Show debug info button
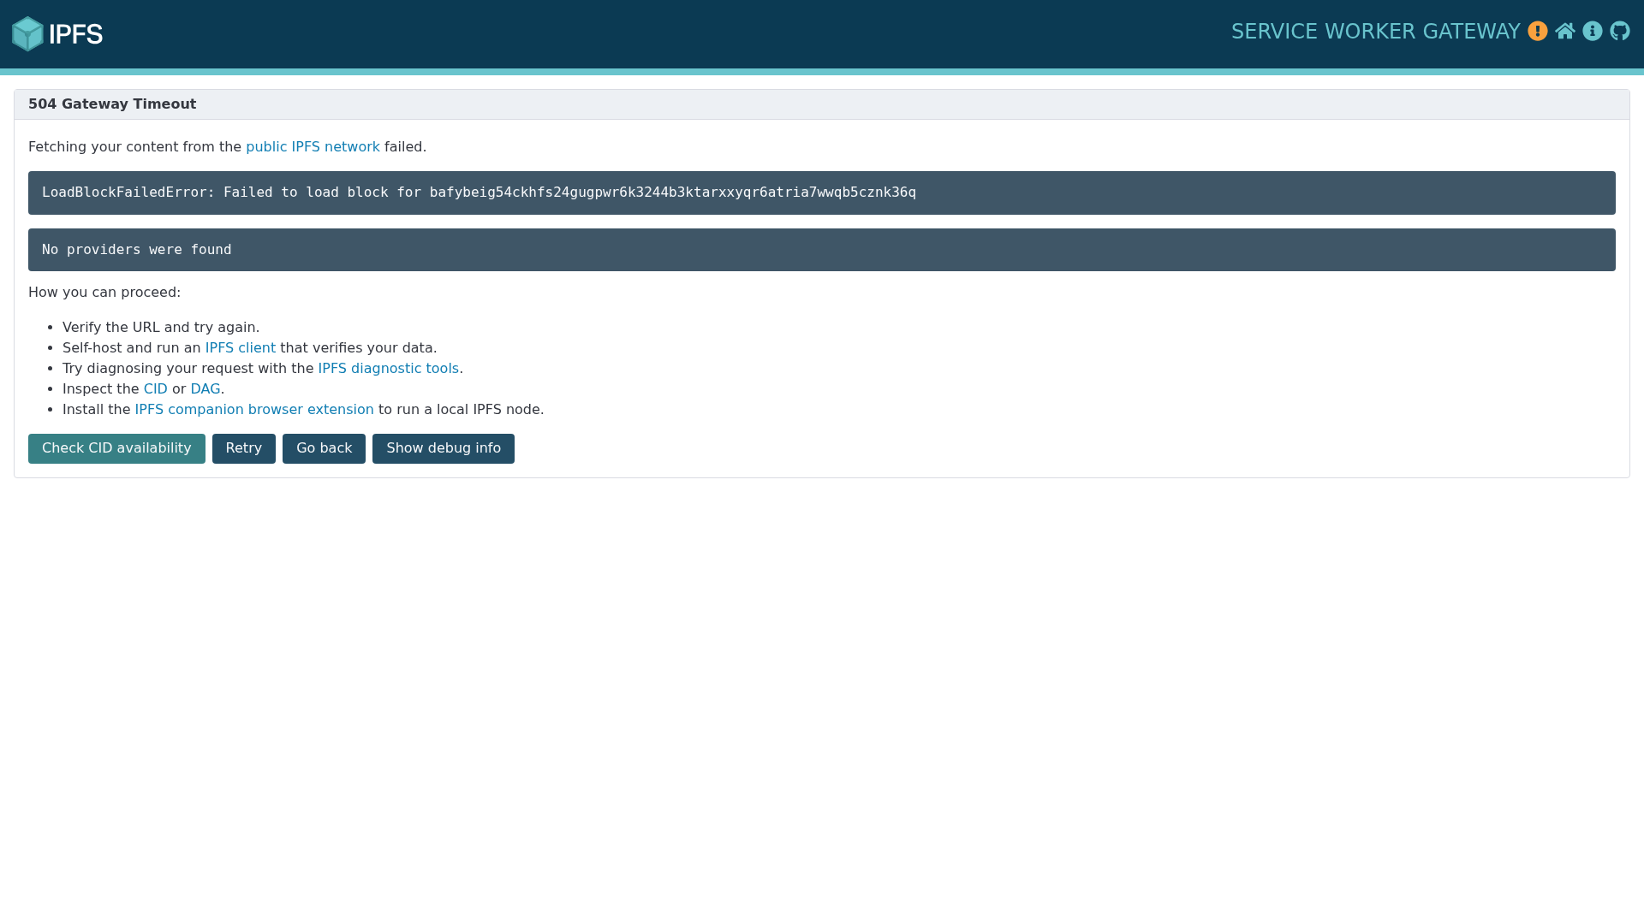Image resolution: width=1644 pixels, height=924 pixels. pos(444,448)
